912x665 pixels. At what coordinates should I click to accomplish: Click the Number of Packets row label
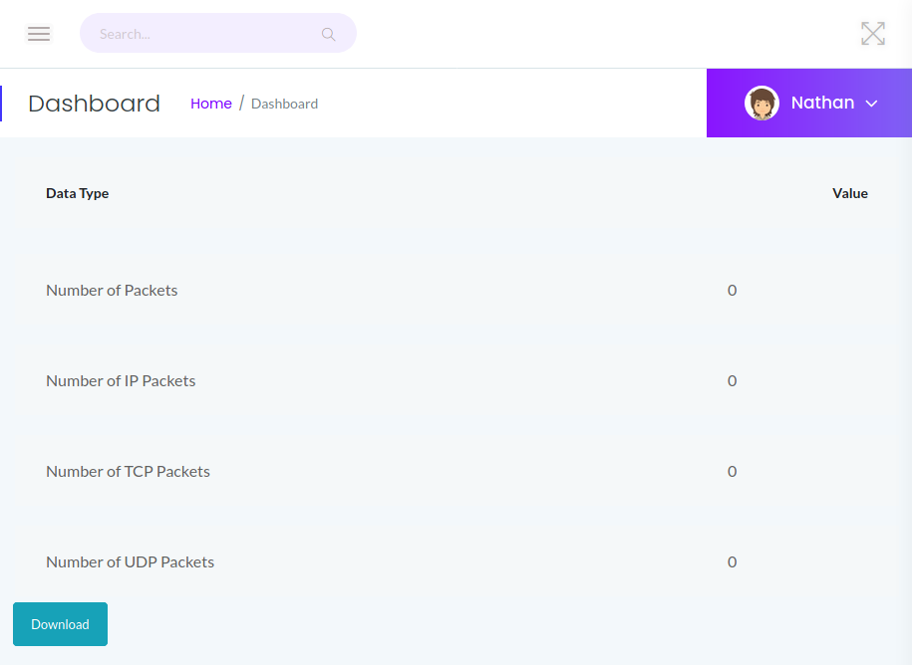pyautogui.click(x=112, y=291)
